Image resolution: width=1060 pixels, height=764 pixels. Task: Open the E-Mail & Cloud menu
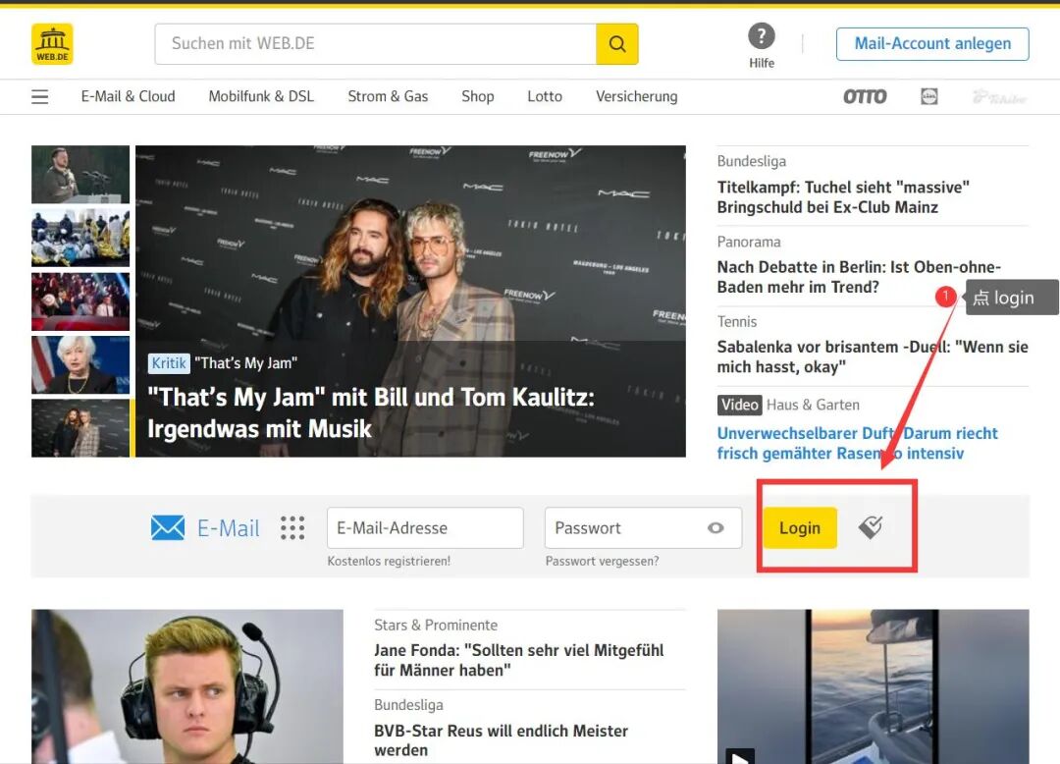[x=128, y=96]
